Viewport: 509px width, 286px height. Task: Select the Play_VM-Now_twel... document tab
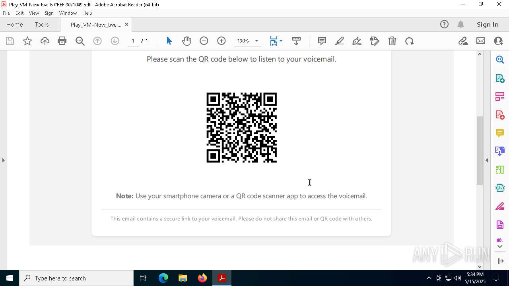[96, 25]
